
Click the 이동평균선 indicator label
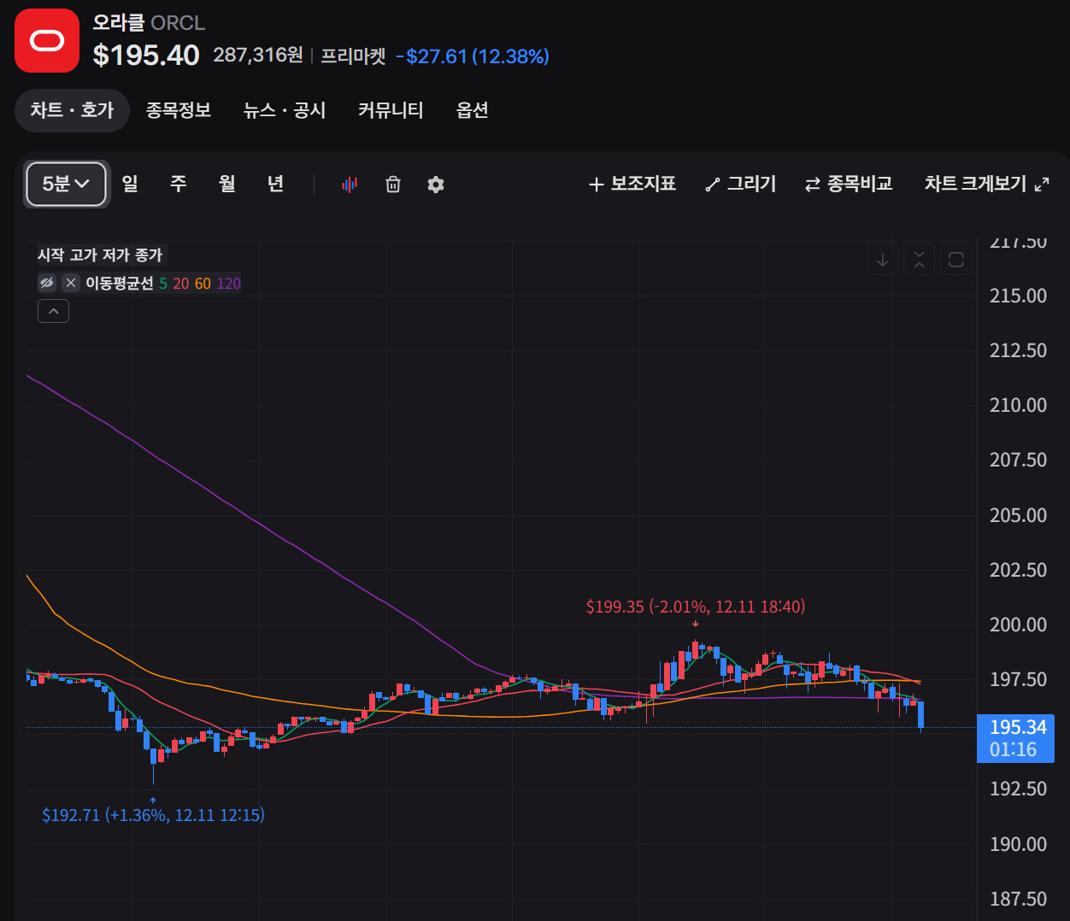120,284
